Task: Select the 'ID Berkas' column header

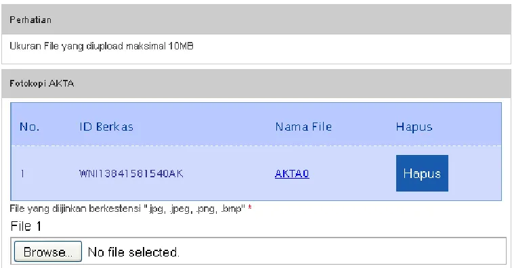Action: tap(106, 127)
